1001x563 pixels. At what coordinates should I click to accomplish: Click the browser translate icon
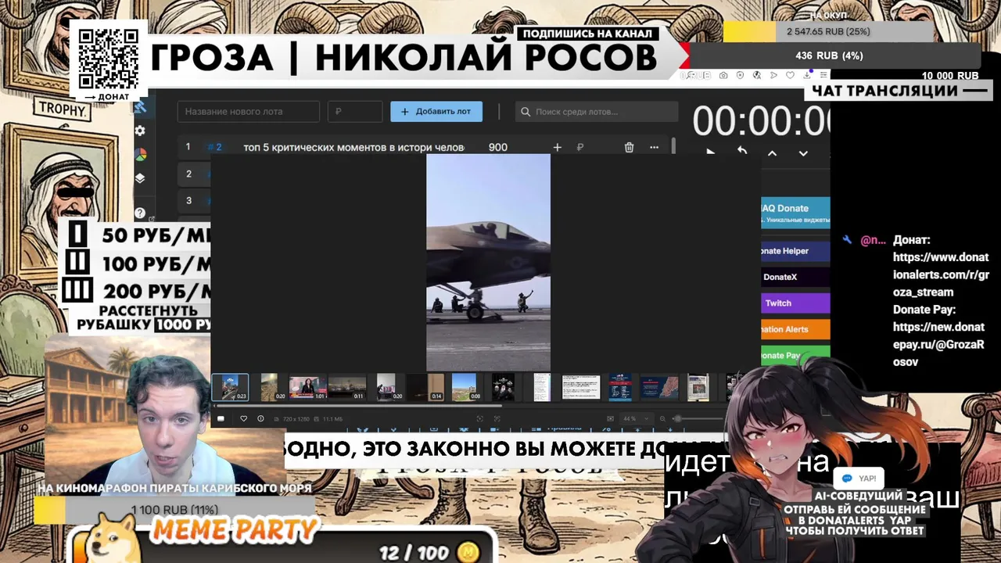pyautogui.click(x=757, y=75)
